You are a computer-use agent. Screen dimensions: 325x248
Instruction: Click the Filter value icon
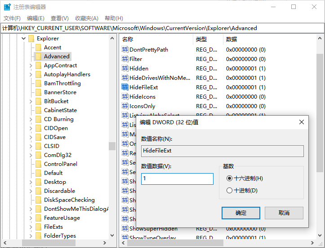point(125,59)
